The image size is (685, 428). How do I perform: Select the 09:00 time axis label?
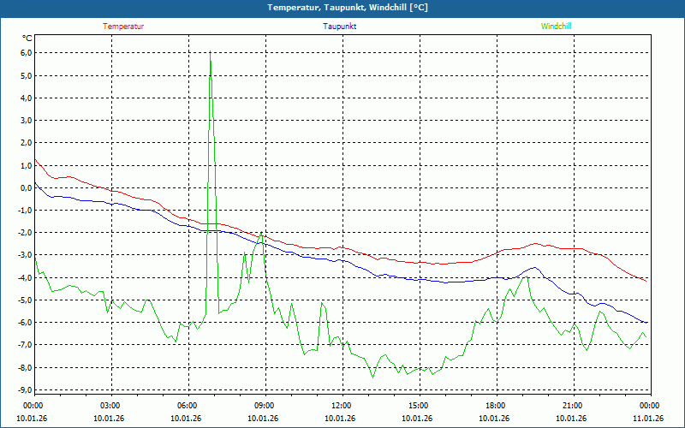265,405
